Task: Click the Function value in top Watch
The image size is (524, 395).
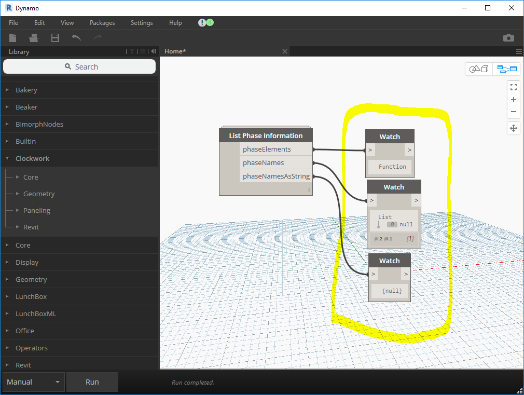Action: pyautogui.click(x=392, y=167)
